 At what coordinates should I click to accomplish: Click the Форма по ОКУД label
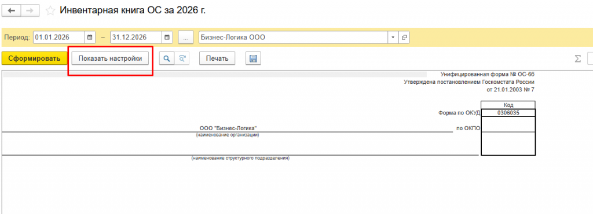pyautogui.click(x=459, y=112)
